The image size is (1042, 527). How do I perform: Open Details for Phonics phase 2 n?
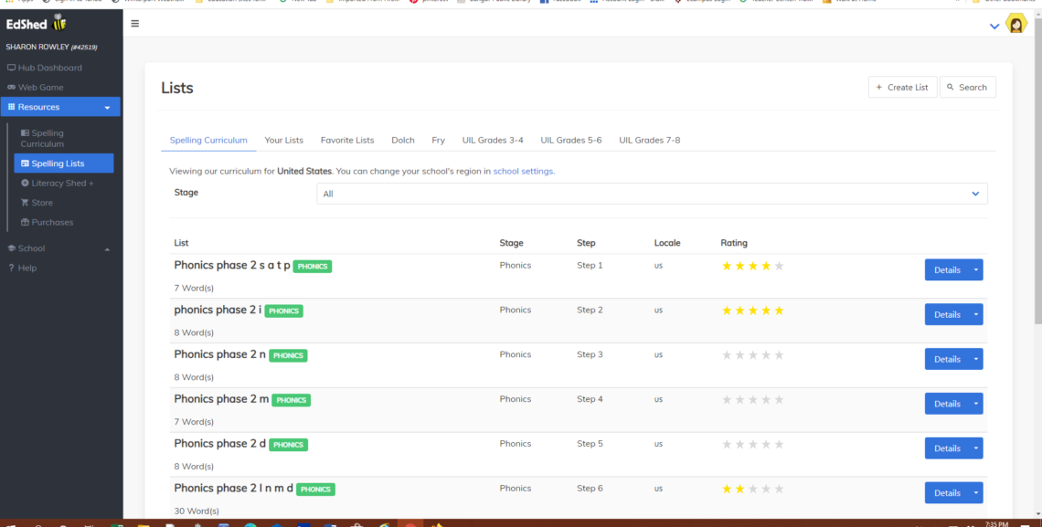[947, 359]
